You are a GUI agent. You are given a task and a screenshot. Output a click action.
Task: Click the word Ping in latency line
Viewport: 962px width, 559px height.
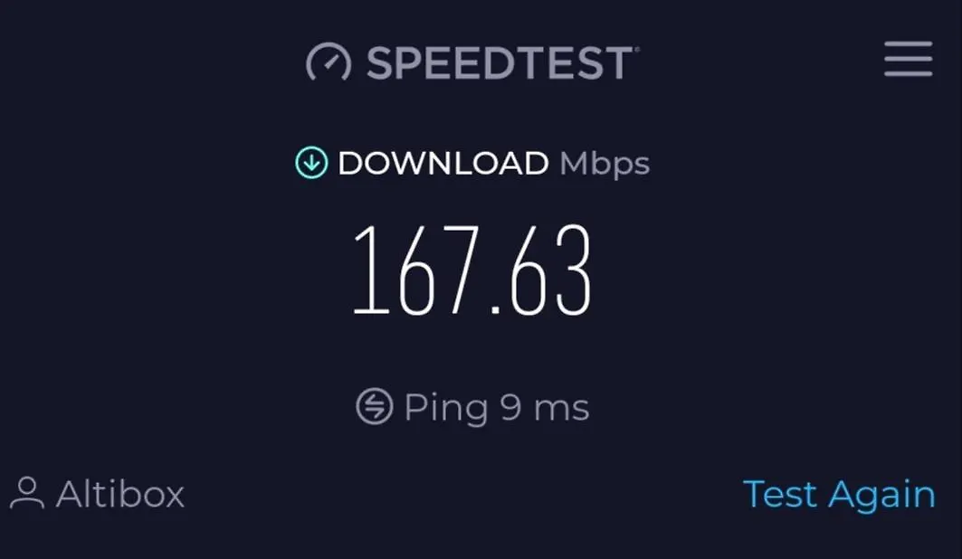point(446,408)
